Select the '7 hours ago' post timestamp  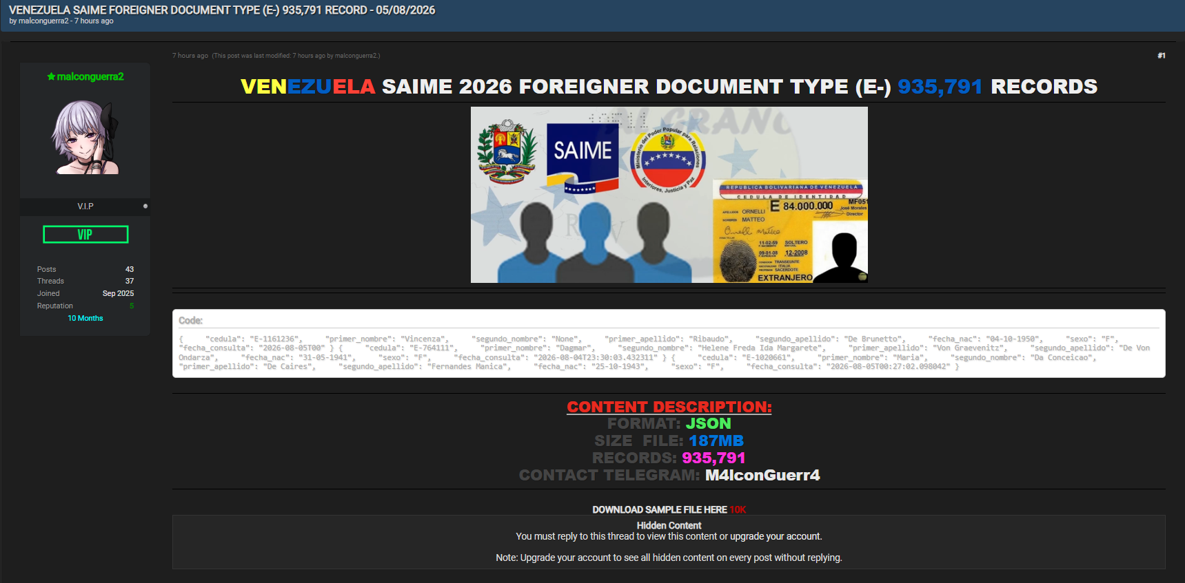point(190,56)
